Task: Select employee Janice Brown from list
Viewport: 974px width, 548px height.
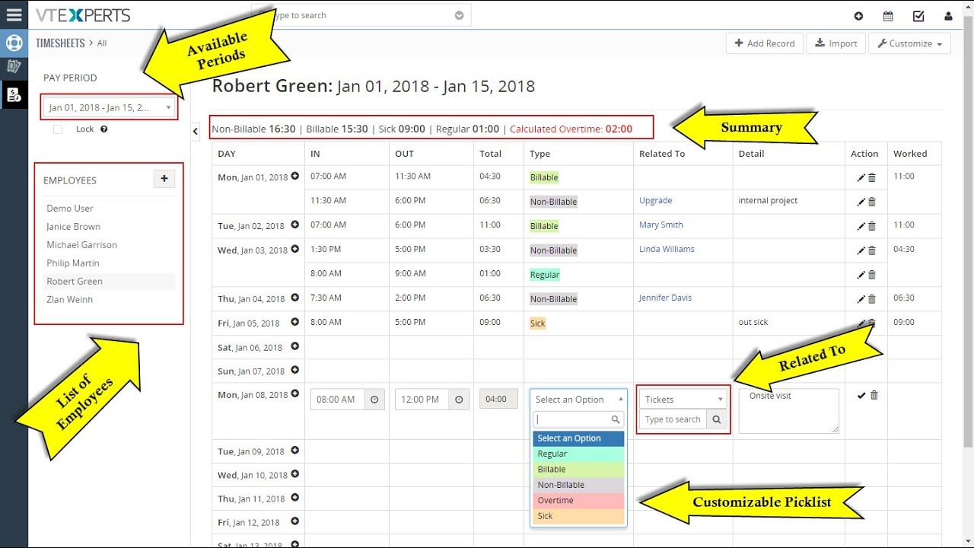Action: click(73, 227)
